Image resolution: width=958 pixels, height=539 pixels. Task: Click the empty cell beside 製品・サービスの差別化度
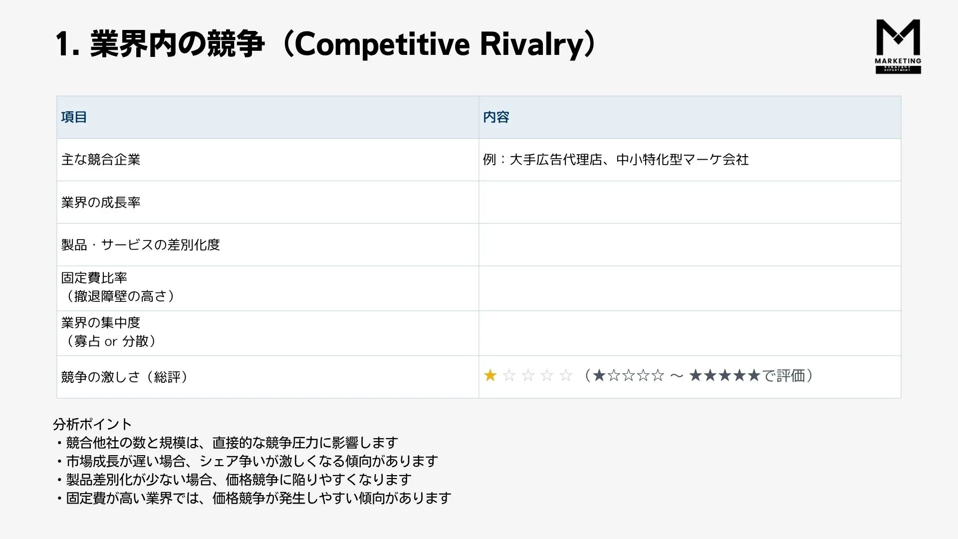pyautogui.click(x=690, y=245)
